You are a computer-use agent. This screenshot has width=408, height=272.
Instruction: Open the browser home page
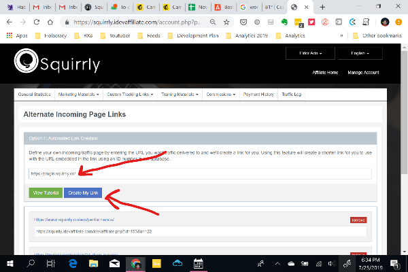coord(50,22)
